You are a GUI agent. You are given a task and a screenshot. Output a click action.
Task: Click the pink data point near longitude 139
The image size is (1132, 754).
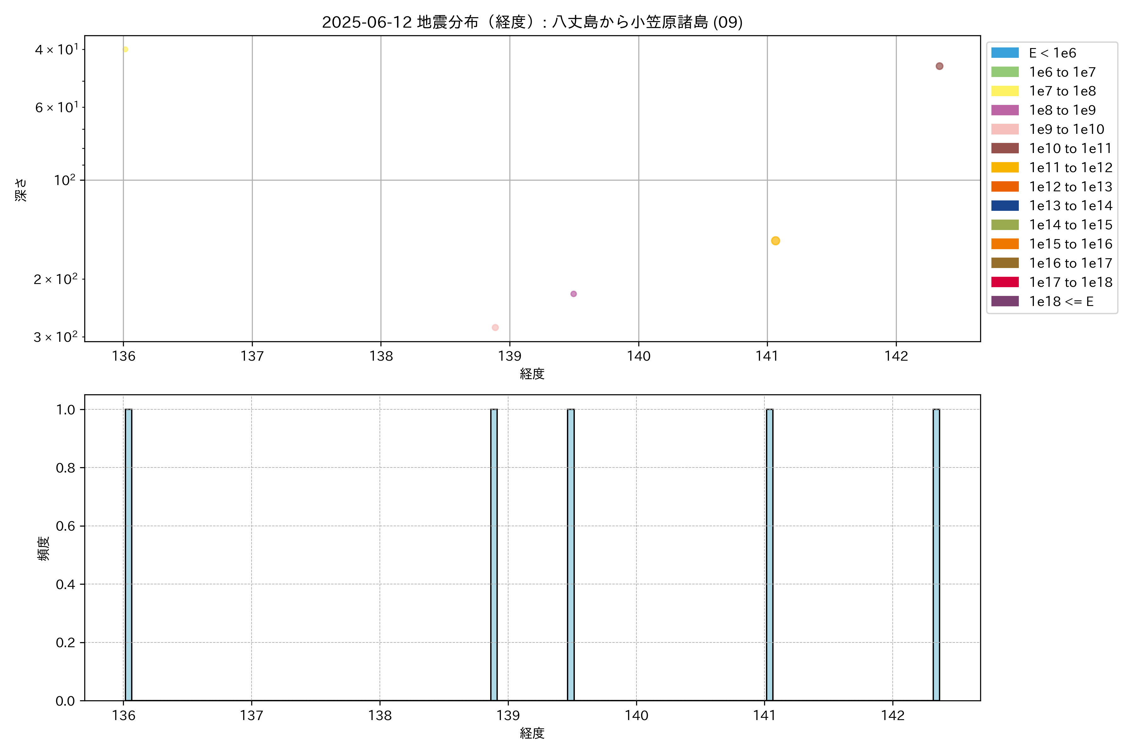click(x=495, y=327)
